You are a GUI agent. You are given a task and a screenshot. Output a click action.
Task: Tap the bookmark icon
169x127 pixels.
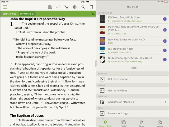pyautogui.click(x=91, y=7)
